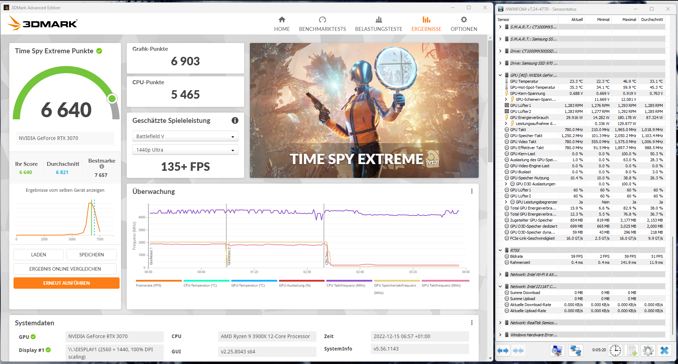Click the log file icon with green plus in HWiNFO
Image resolution: width=678 pixels, height=364 pixels.
coord(632,351)
